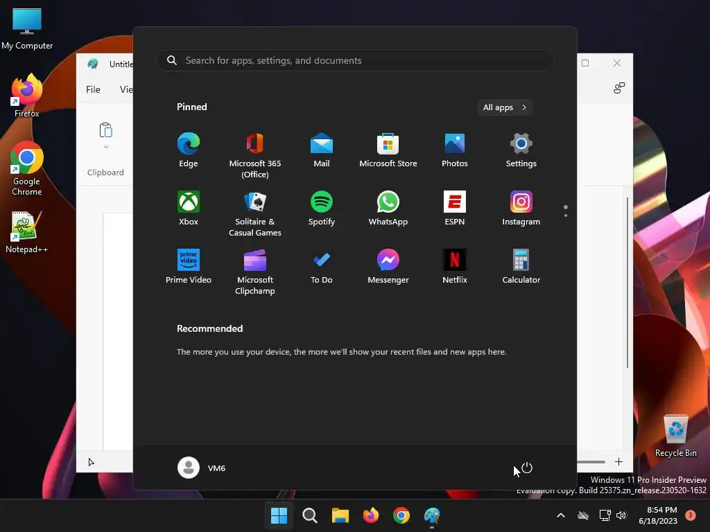The height and width of the screenshot is (532, 710).
Task: Select Google Chrome desktop shortcut
Action: pyautogui.click(x=27, y=169)
